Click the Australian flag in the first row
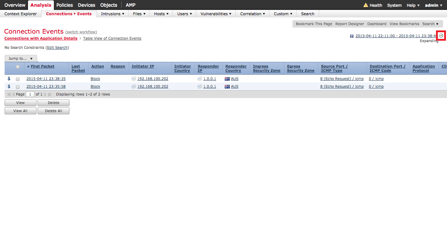The image size is (447, 242). pyautogui.click(x=227, y=79)
